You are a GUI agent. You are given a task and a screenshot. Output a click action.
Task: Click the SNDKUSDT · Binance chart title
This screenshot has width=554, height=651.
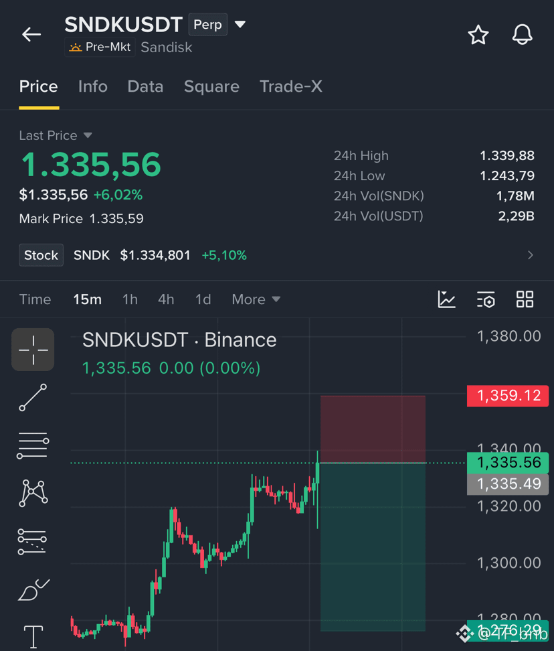click(x=179, y=340)
